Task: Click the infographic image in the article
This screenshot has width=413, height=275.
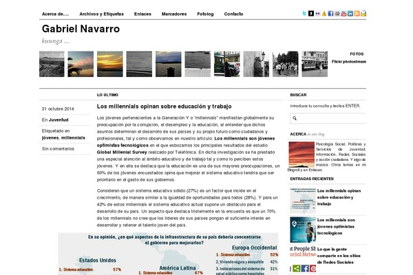Action: click(x=169, y=254)
